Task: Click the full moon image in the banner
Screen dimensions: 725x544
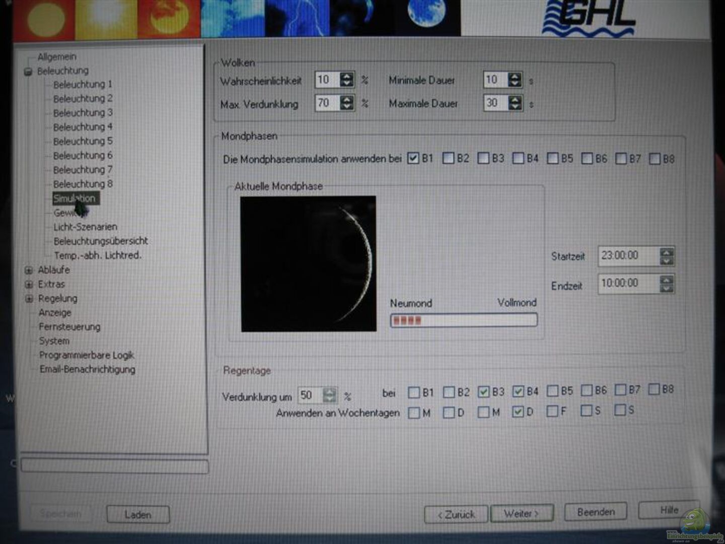Action: pyautogui.click(x=426, y=14)
